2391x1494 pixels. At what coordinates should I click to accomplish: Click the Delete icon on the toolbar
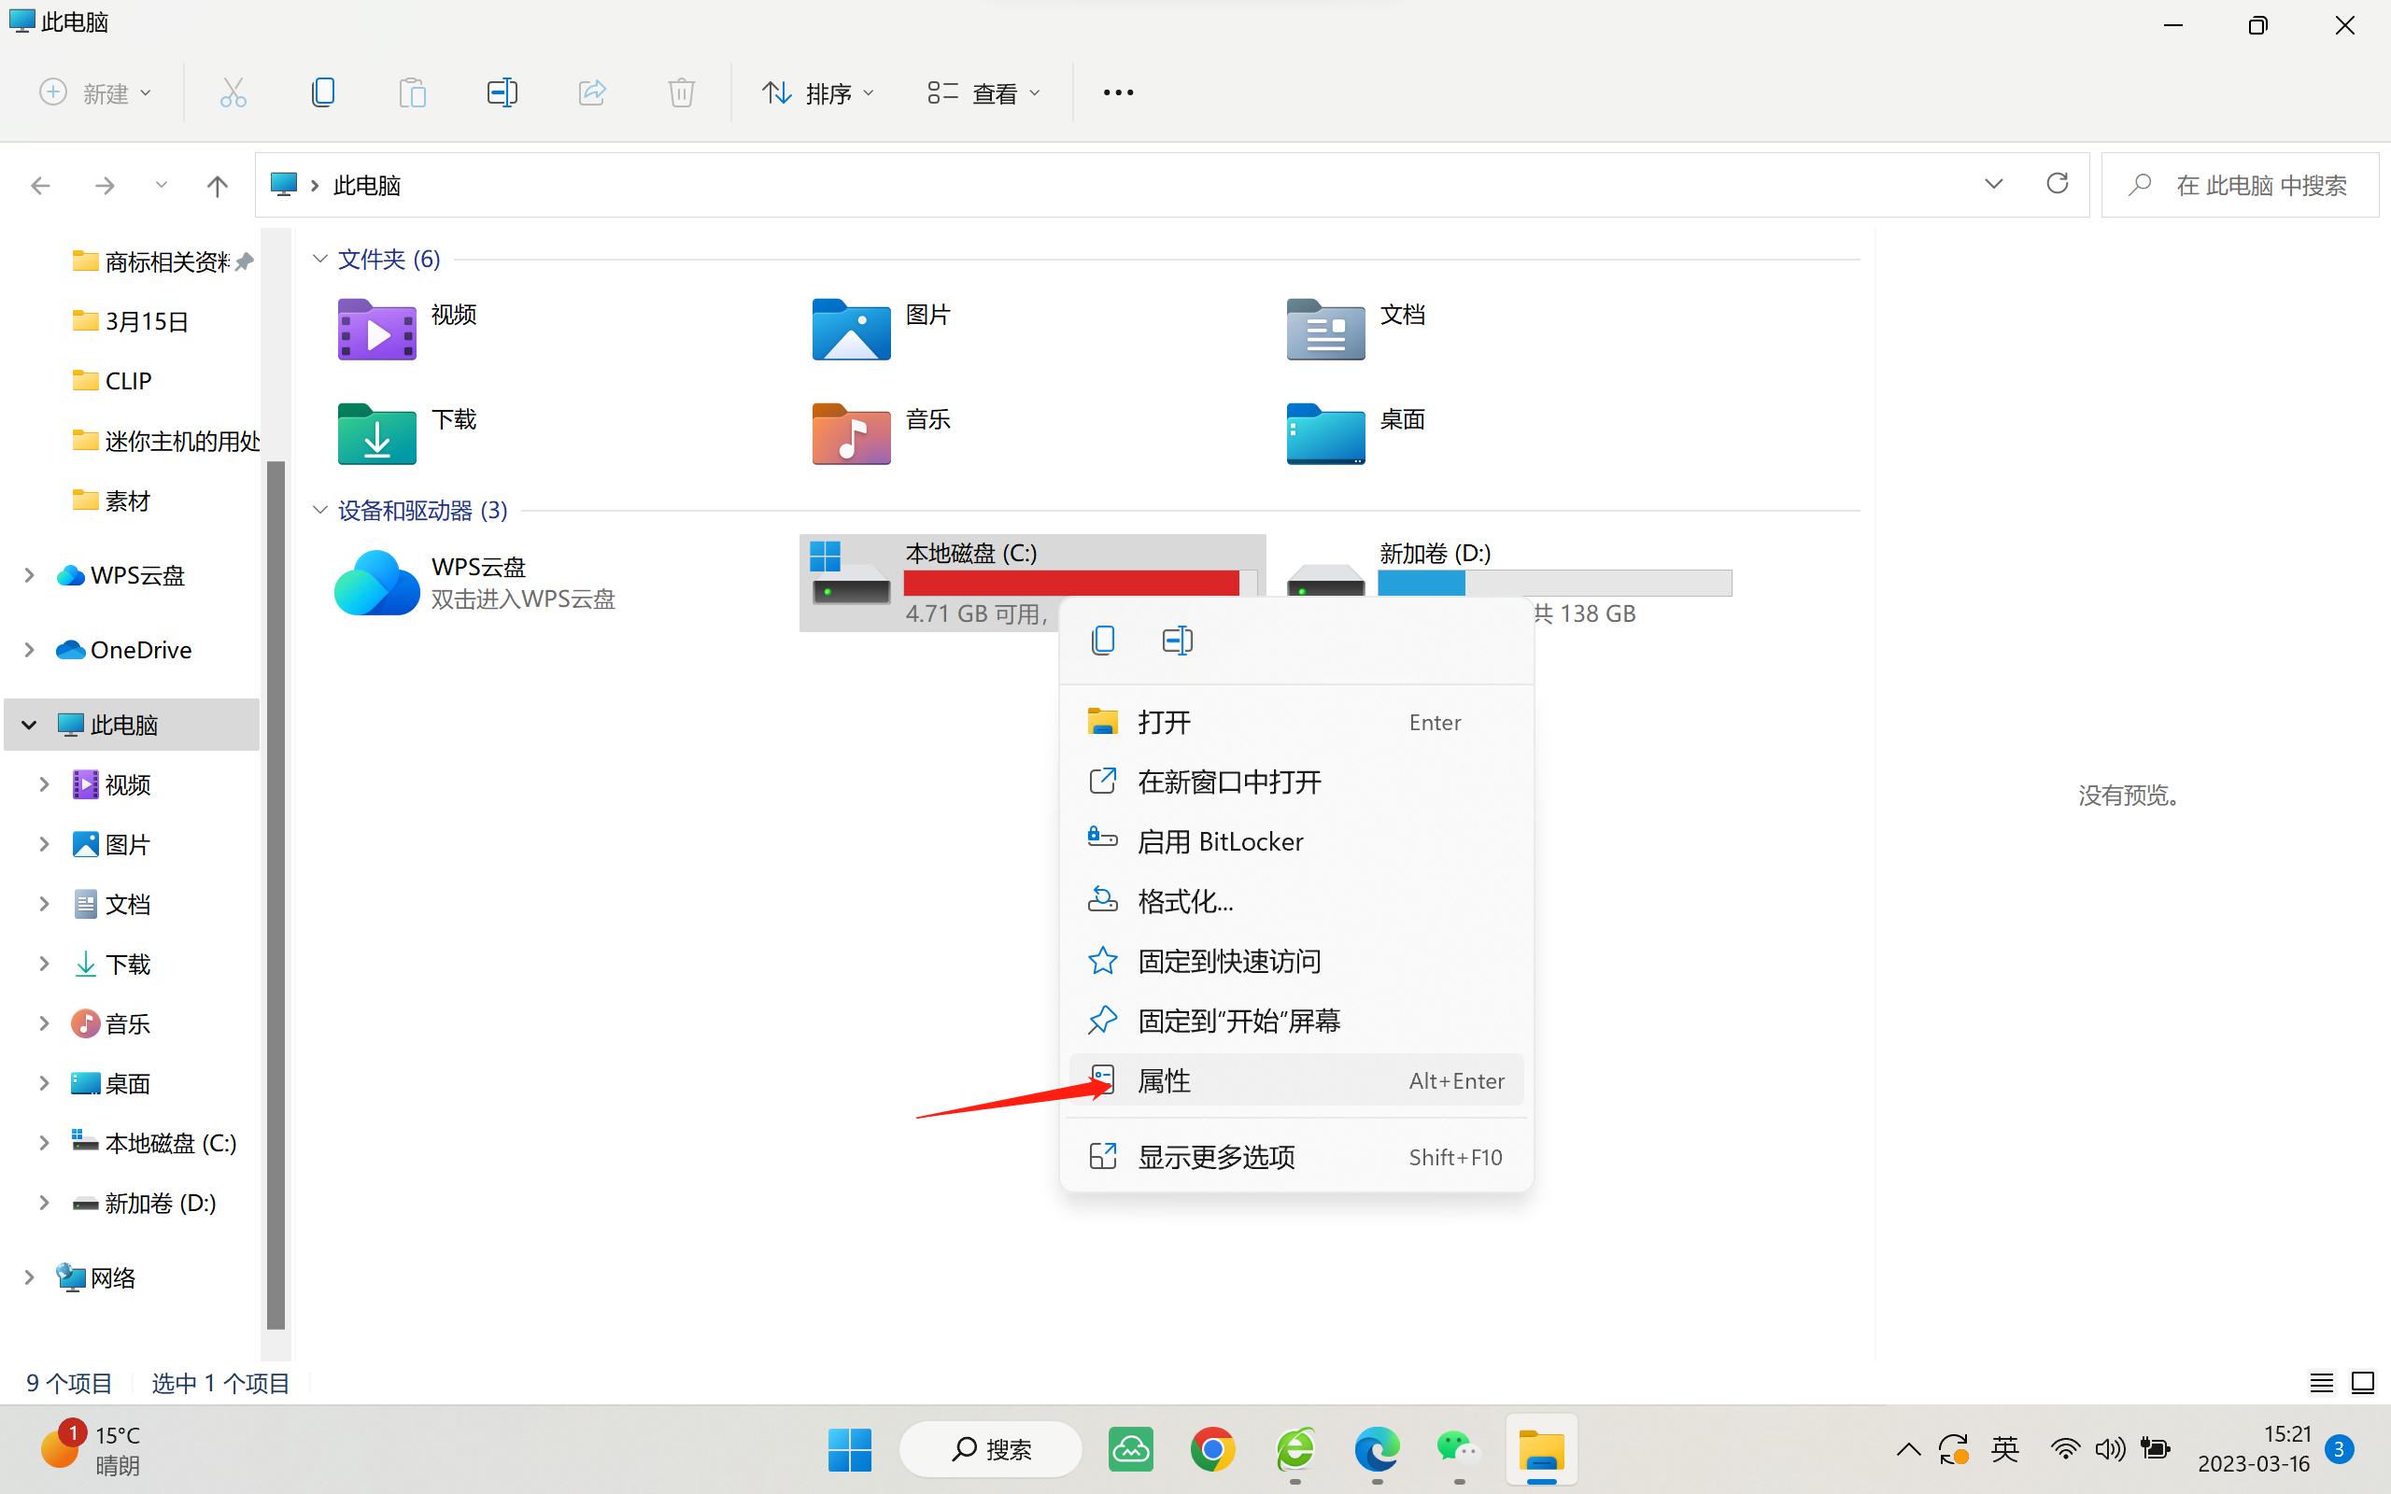pos(682,92)
